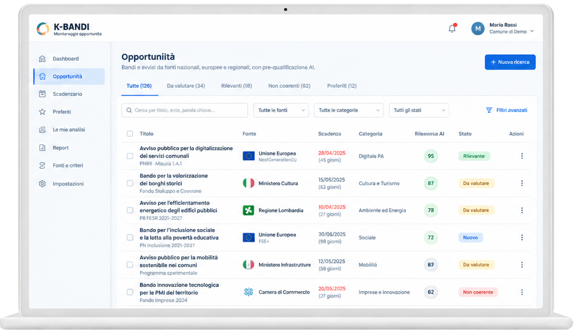Open the Tutte le categorie dropdown
Screen dimensions: 588x335
tap(349, 110)
